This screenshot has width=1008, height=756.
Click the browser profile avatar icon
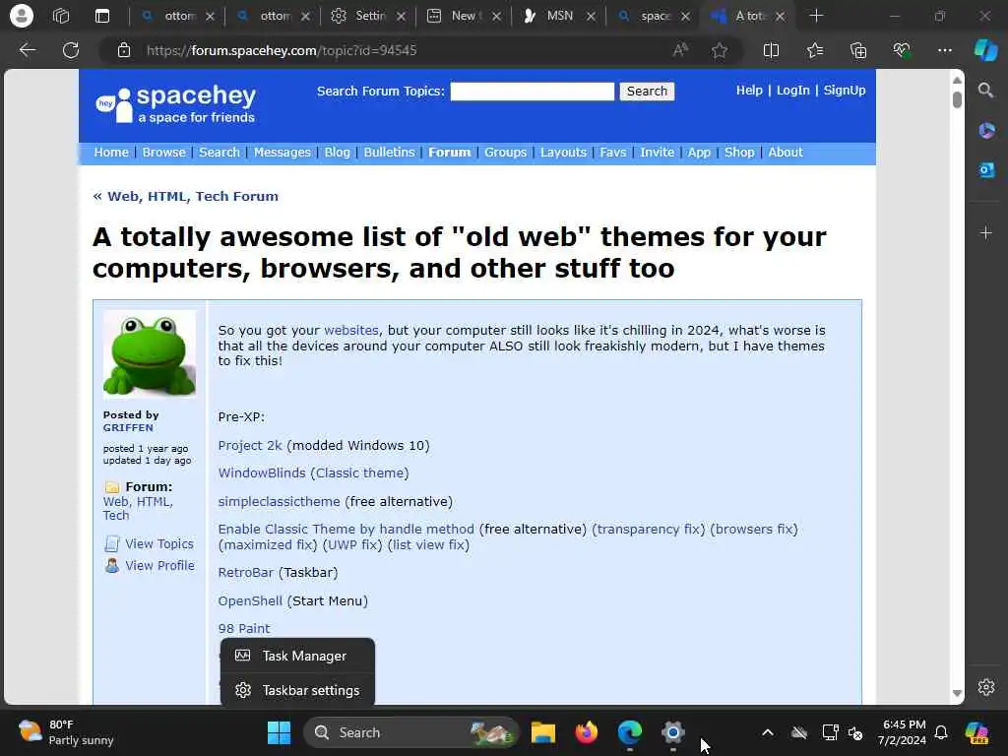tap(22, 16)
